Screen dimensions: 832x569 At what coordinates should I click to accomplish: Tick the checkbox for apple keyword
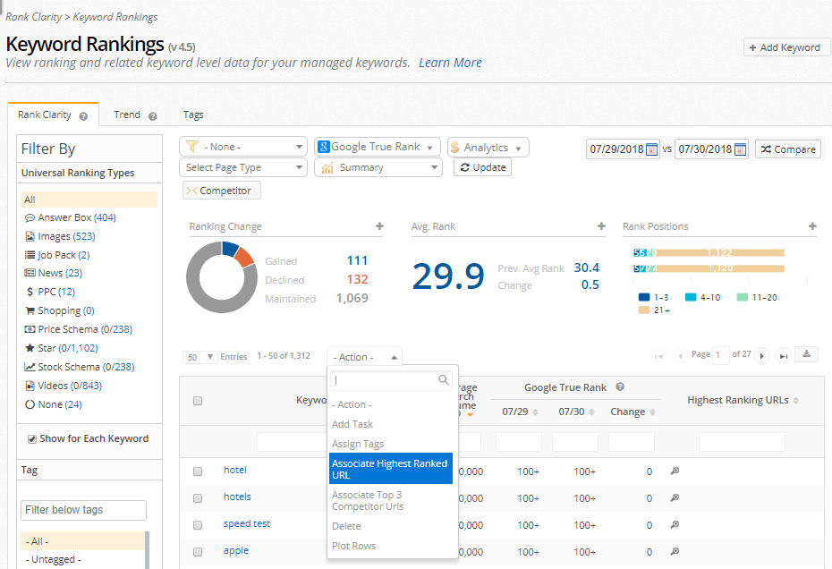click(x=198, y=552)
